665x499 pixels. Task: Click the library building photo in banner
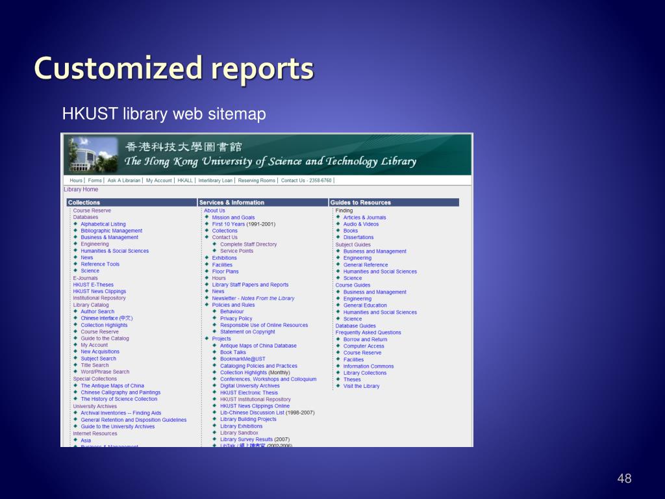94,154
